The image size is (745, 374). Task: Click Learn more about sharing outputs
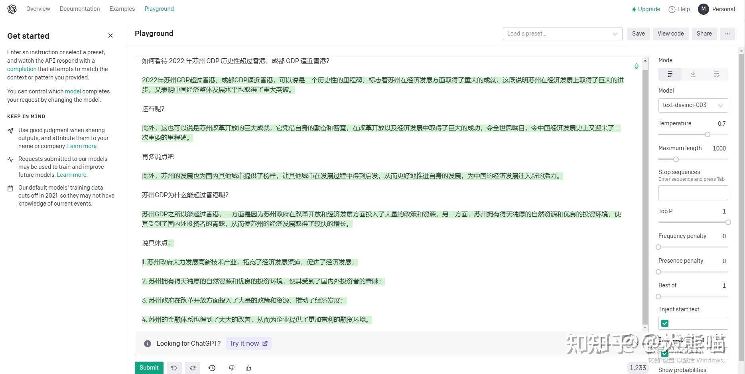point(82,146)
